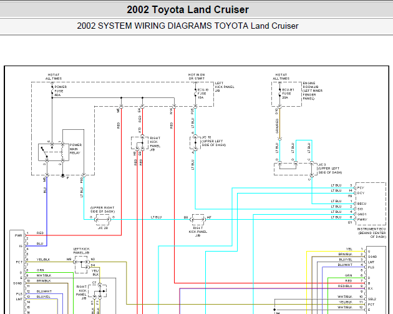Select the "GRN" wire label at pin 8

[40, 270]
